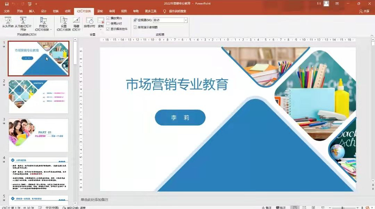Switch to the 插入 ribbon tab

(x=32, y=11)
